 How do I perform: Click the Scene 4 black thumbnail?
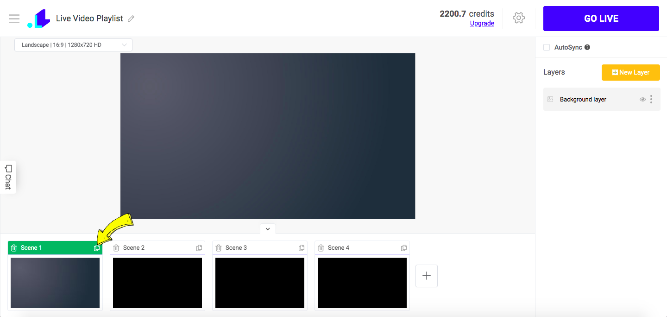pyautogui.click(x=362, y=283)
